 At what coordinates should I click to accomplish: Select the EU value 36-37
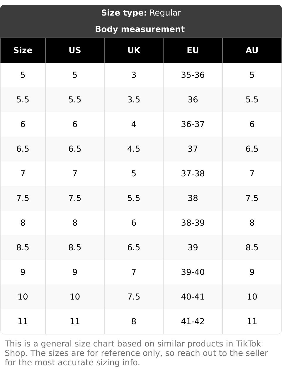click(193, 124)
